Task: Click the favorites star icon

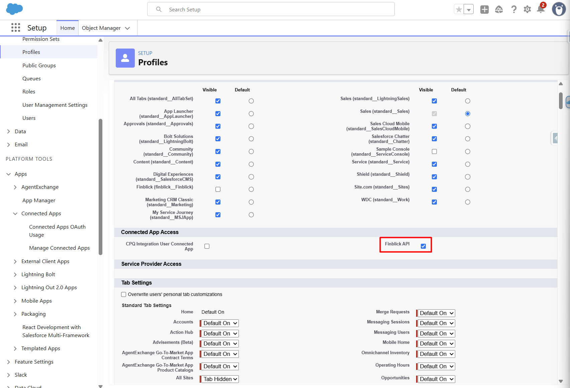Action: tap(459, 10)
